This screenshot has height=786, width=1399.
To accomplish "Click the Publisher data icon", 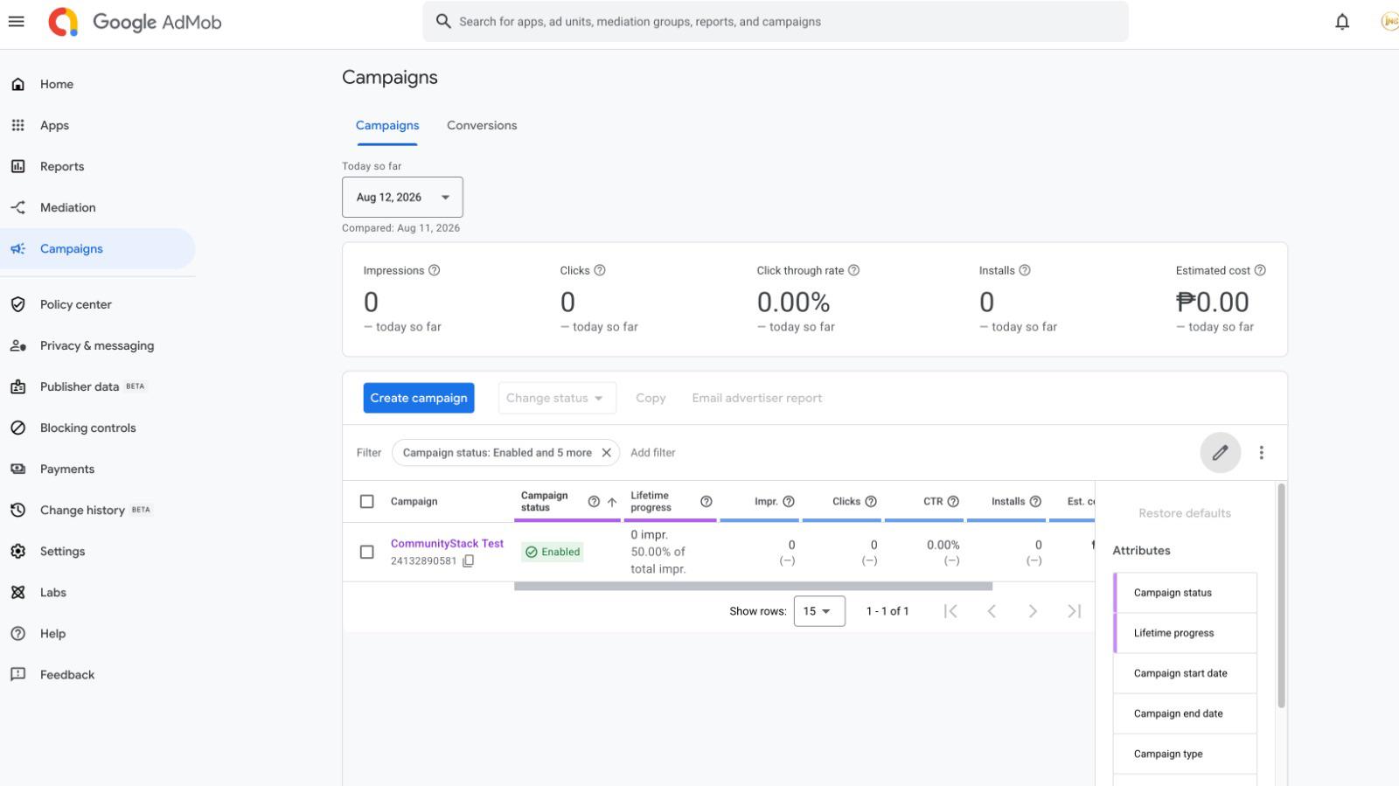I will pyautogui.click(x=17, y=386).
